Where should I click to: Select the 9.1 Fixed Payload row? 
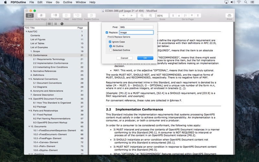56,115
